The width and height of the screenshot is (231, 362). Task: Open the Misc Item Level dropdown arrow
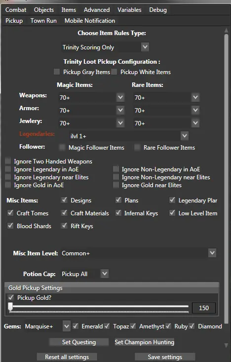tap(212, 253)
